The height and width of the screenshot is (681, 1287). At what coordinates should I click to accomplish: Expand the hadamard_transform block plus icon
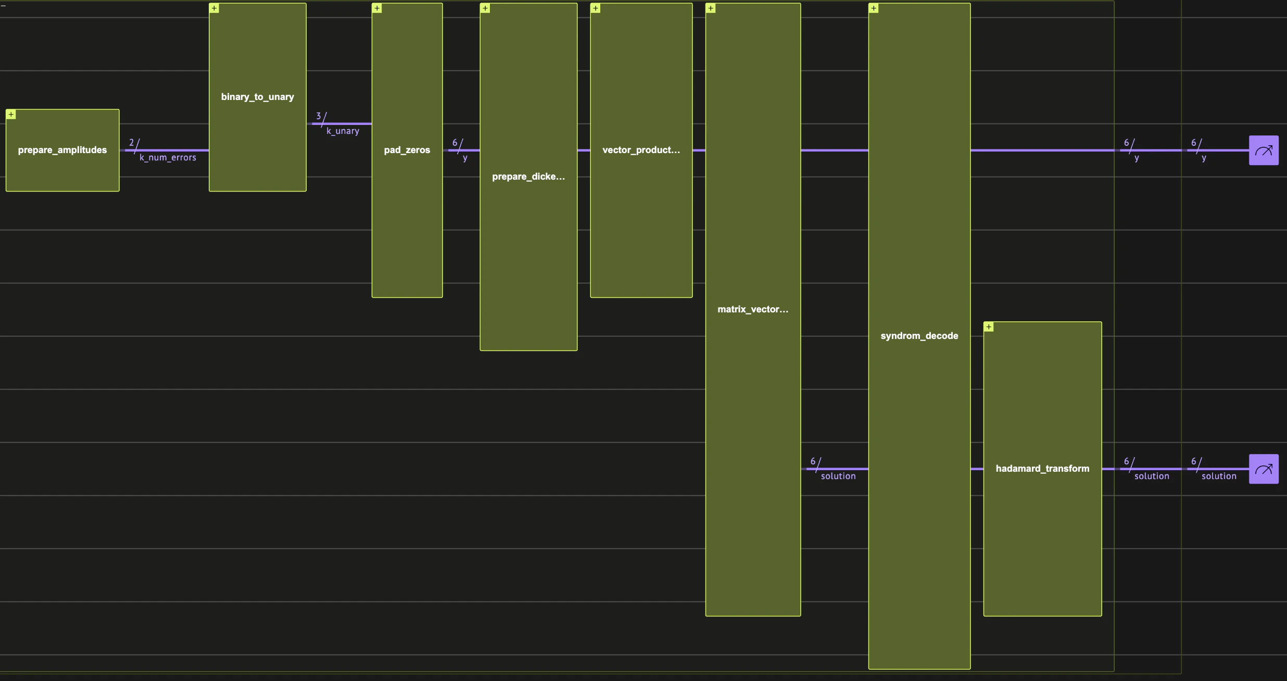tap(989, 327)
